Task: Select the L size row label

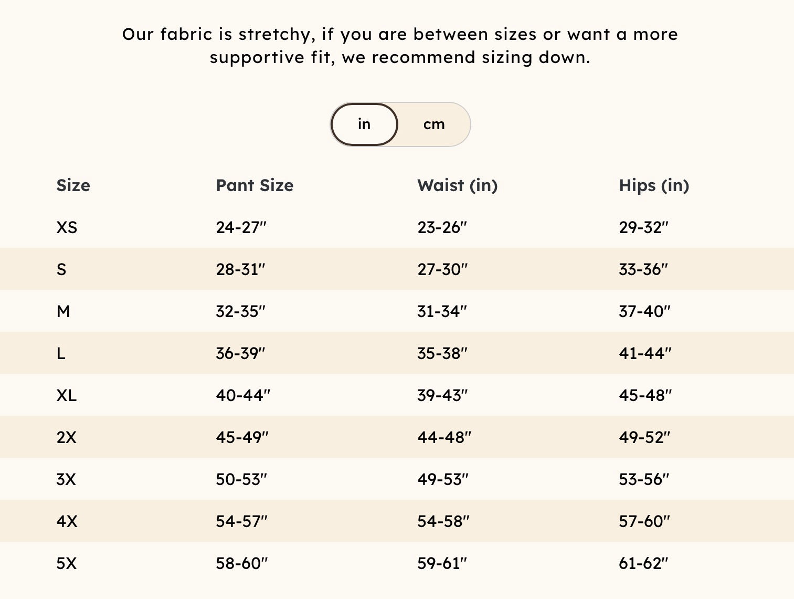Action: (61, 353)
